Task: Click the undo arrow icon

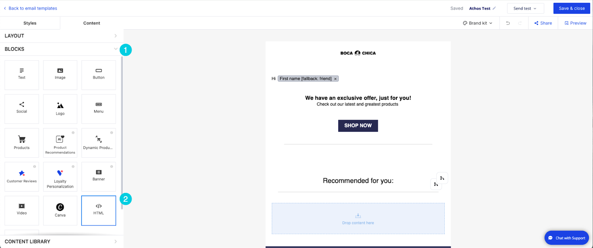Action: click(508, 23)
